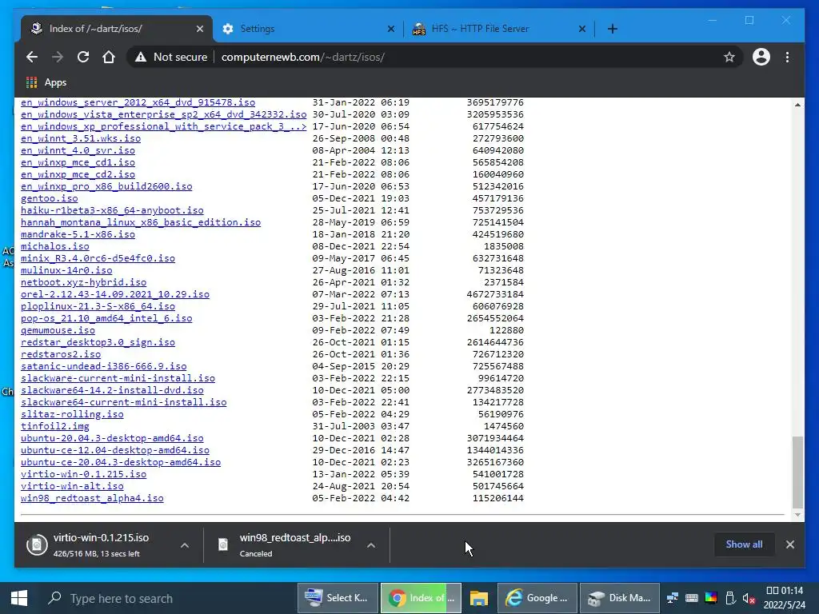Download mandrake-5.1-x86.iso
This screenshot has width=819, height=614.
[78, 234]
